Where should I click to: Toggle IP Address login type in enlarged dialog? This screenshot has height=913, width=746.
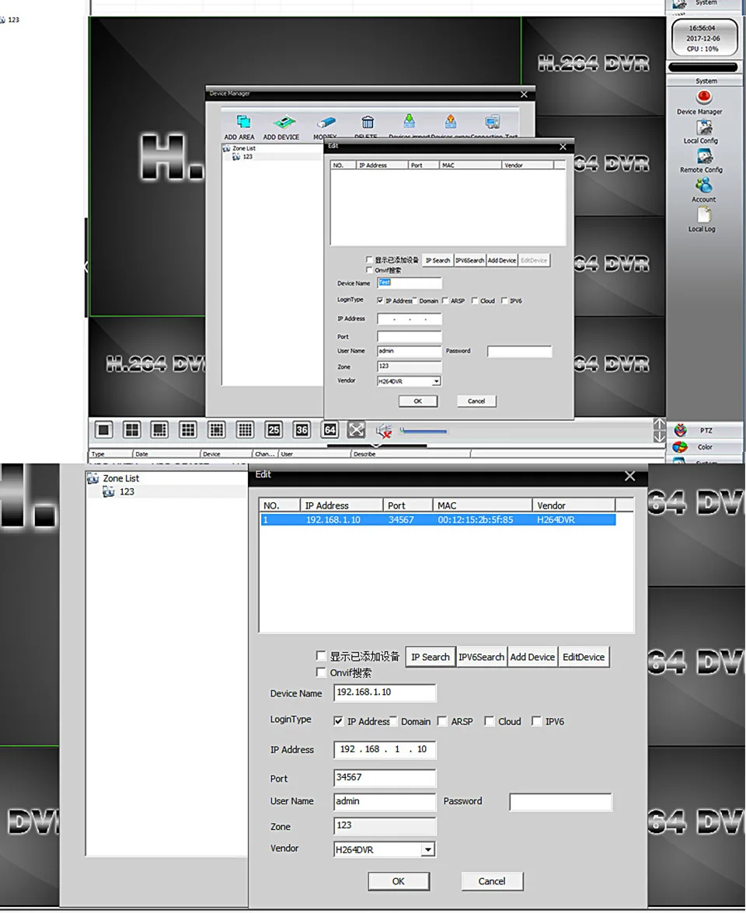tap(338, 720)
